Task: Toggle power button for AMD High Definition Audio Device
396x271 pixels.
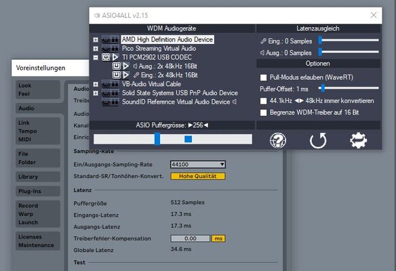Action: click(x=106, y=39)
